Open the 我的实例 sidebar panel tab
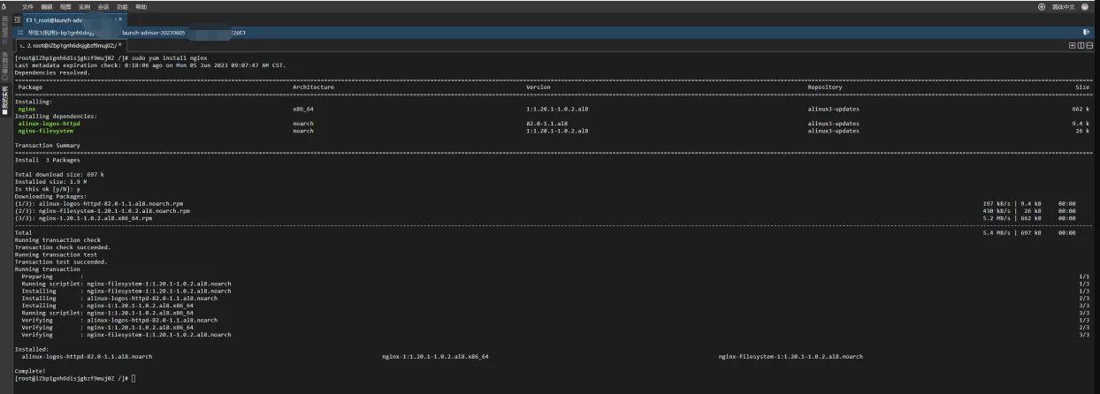The image size is (1100, 394). 4,99
